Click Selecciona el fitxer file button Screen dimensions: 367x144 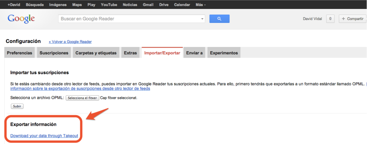(82, 98)
